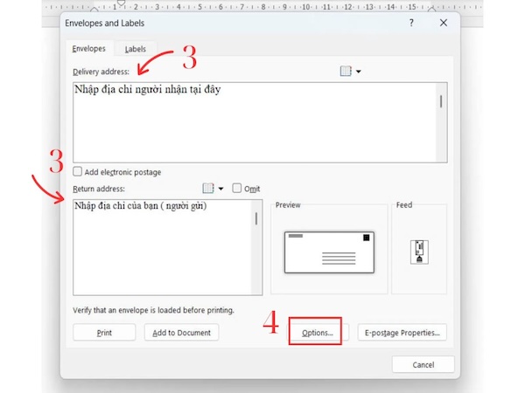Viewport: 525px width, 393px height.
Task: Click the Print button
Action: pos(104,333)
